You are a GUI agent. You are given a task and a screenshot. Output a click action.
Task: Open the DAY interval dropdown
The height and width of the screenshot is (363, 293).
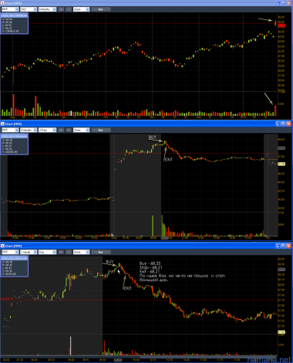tap(29, 9)
